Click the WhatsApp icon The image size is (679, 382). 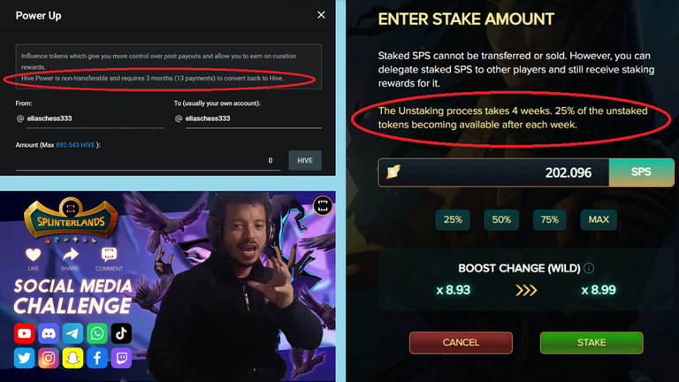click(x=97, y=333)
